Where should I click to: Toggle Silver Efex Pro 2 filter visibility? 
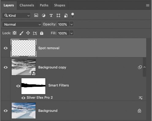[x=23, y=98]
